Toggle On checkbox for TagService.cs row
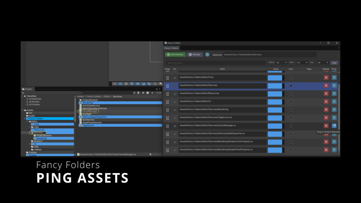The image size is (361, 203). [x=175, y=118]
